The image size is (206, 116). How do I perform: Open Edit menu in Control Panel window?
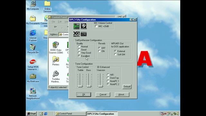pyautogui.click(x=60, y=22)
